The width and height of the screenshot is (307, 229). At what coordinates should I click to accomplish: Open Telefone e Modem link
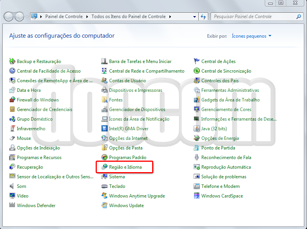click(x=221, y=186)
